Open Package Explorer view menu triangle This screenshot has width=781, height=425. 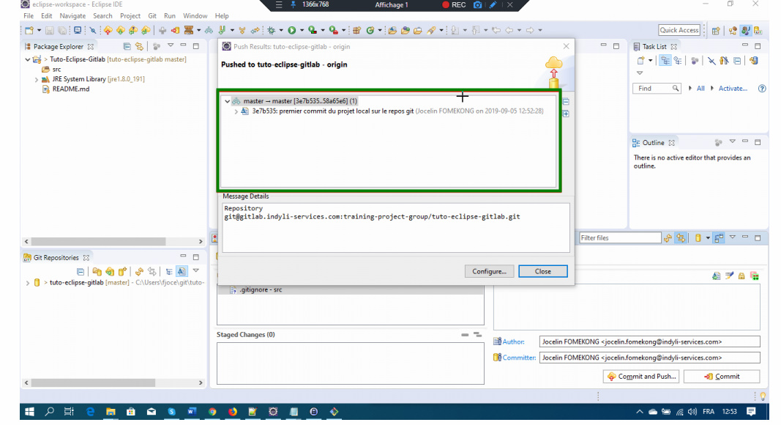tap(171, 45)
